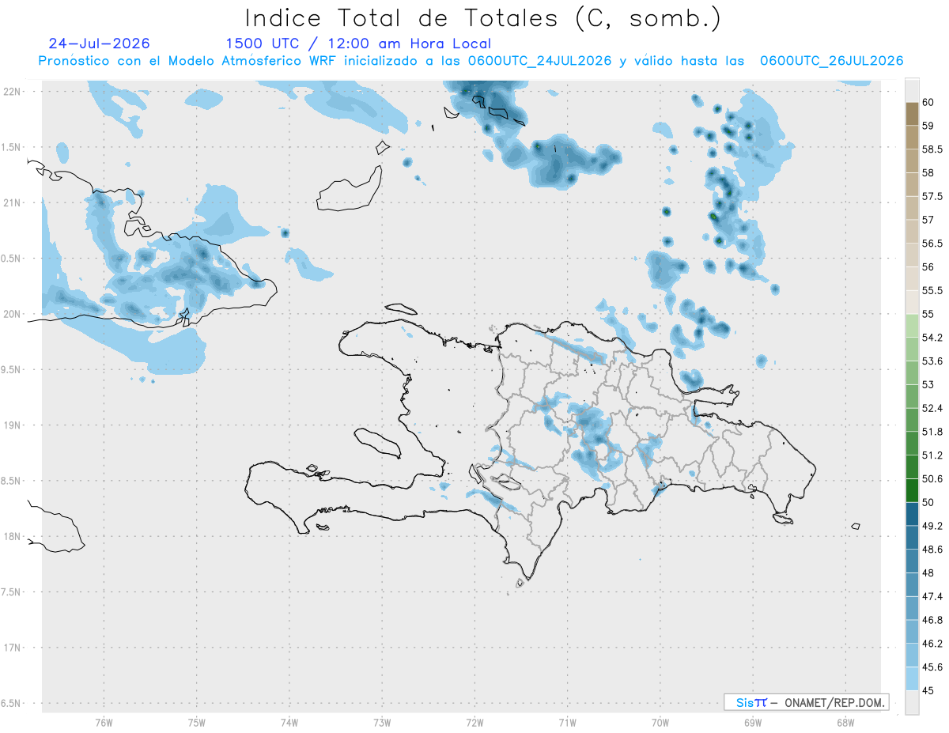Viewport: 949px width, 733px height.
Task: Select the light green swatch between 54.2 and 55
Action: (x=912, y=326)
